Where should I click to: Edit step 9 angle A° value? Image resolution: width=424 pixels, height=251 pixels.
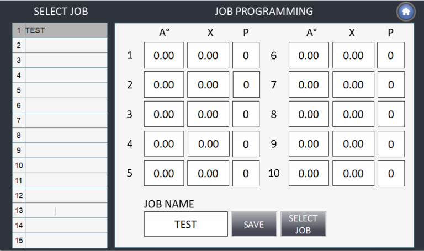309,144
